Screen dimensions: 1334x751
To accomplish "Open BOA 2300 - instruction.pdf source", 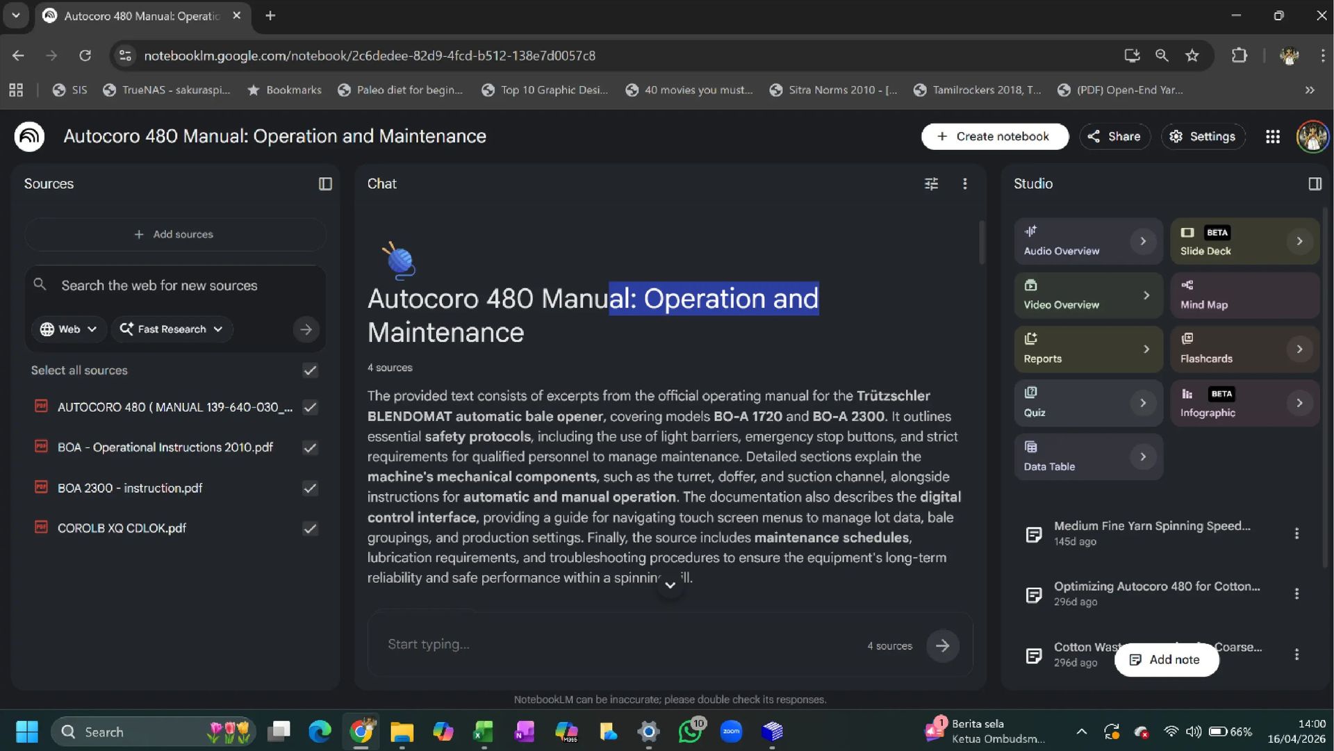I will pos(130,488).
